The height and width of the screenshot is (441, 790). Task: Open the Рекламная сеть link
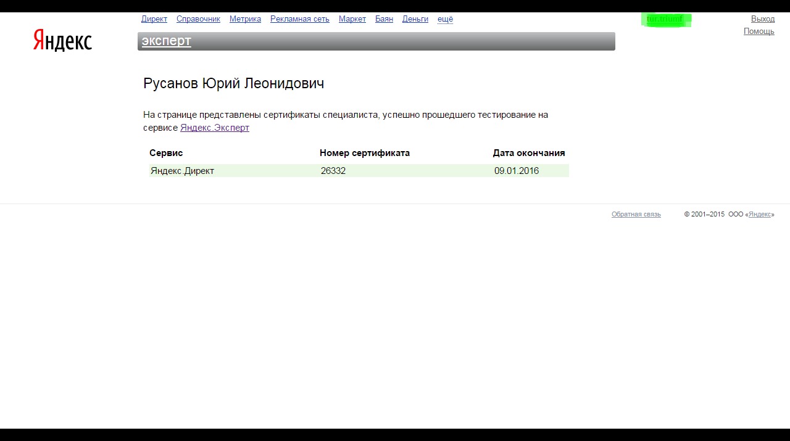299,19
